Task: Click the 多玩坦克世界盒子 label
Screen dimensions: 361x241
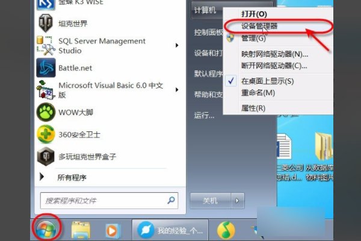Action: tap(87, 157)
